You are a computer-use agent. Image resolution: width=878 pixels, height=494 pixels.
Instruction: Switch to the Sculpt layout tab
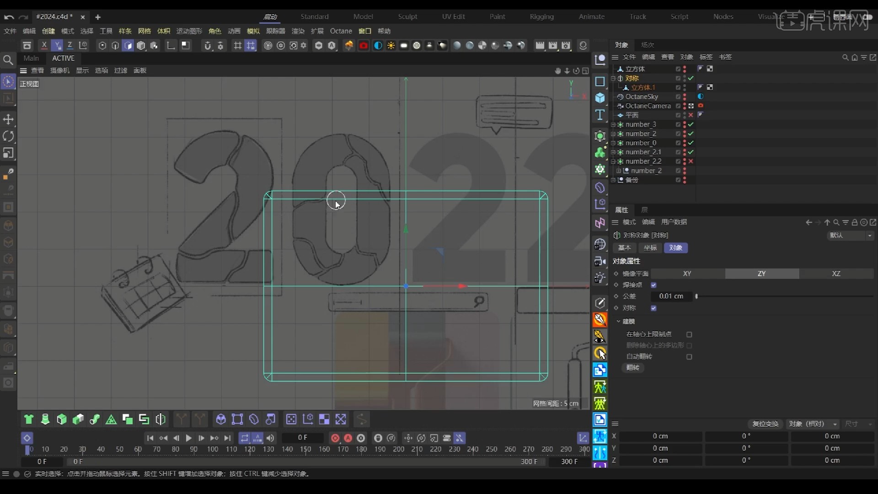[x=407, y=16]
